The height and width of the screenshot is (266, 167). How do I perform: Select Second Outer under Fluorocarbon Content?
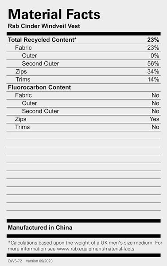pyautogui.click(x=40, y=111)
